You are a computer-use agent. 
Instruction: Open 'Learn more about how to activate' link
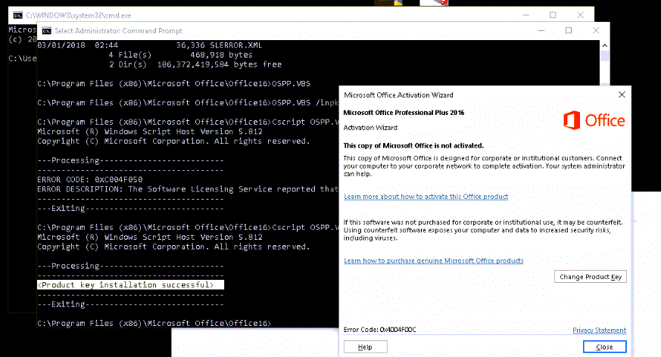[426, 197]
